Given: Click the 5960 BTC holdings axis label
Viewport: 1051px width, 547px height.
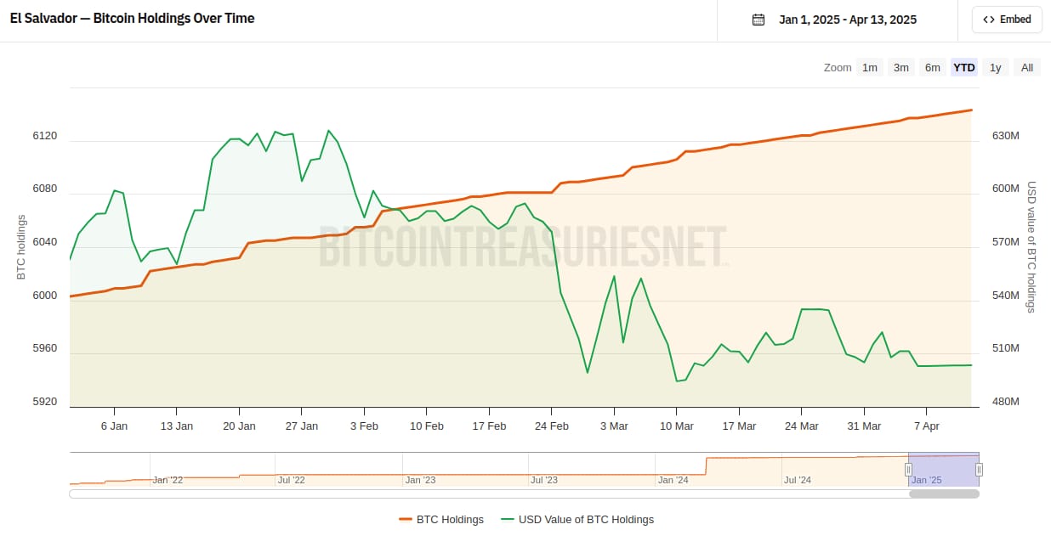Looking at the screenshot, I should (44, 348).
